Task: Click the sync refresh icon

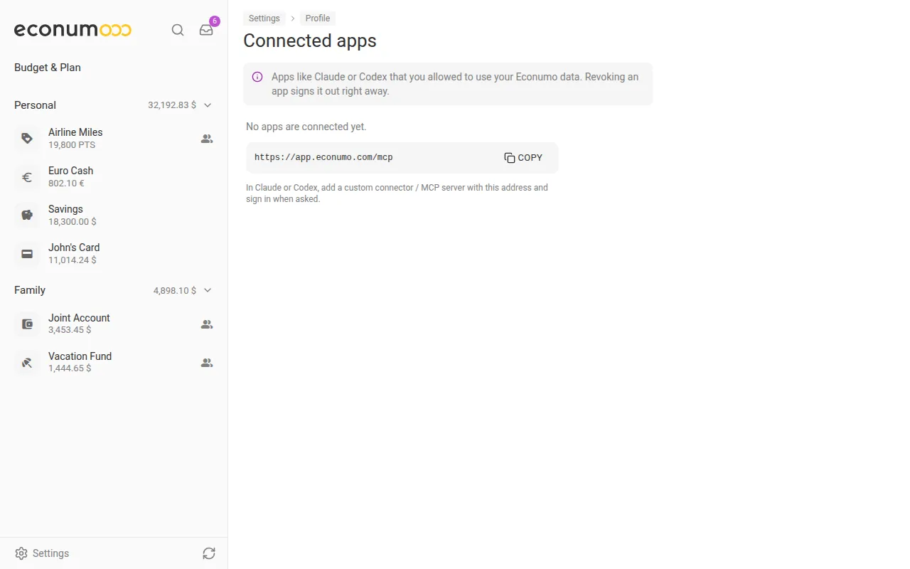Action: point(208,553)
